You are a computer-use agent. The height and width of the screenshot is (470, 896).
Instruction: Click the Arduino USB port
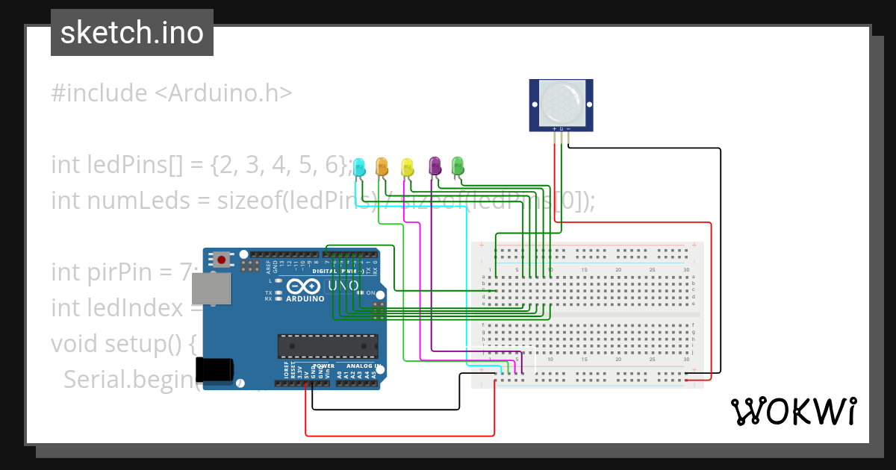(211, 292)
